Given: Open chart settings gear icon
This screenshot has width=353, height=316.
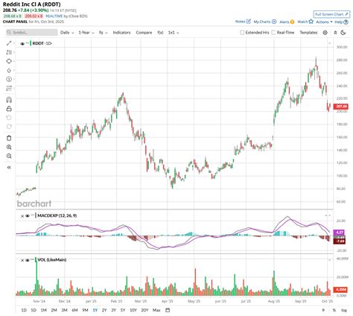Looking at the screenshot, I should coord(325,33).
